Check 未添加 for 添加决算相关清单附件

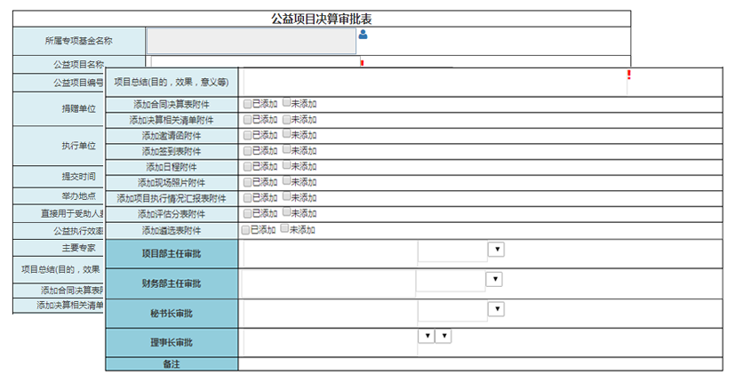point(286,119)
